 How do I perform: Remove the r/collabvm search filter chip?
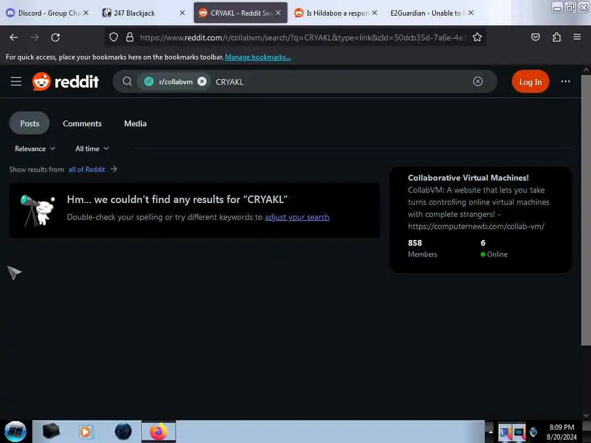(x=202, y=81)
